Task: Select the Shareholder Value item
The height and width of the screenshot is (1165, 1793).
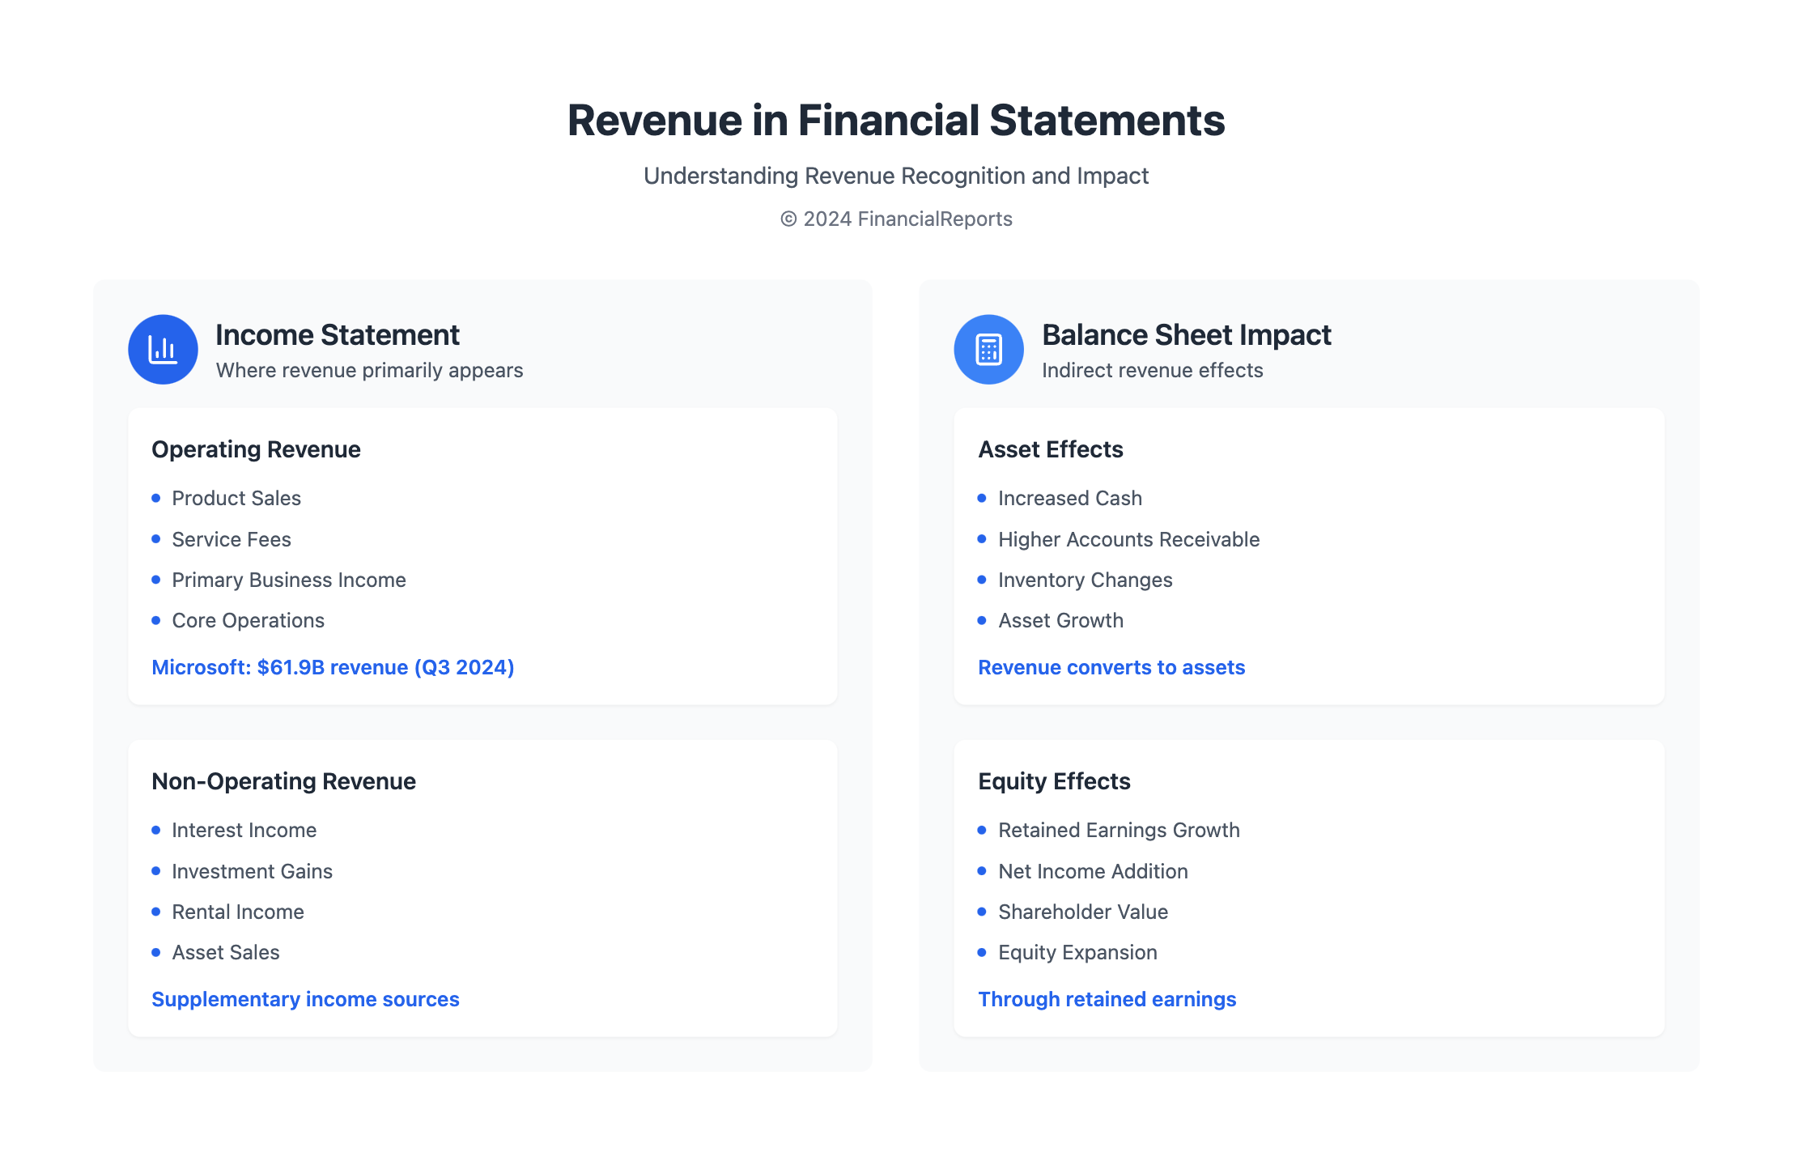Action: pos(1083,912)
